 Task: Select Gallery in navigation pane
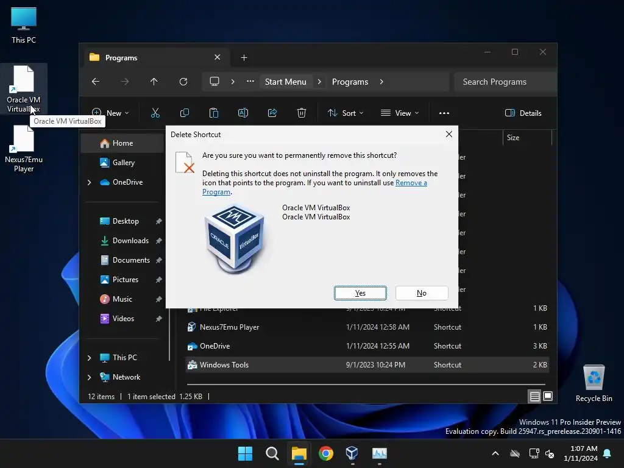point(122,162)
